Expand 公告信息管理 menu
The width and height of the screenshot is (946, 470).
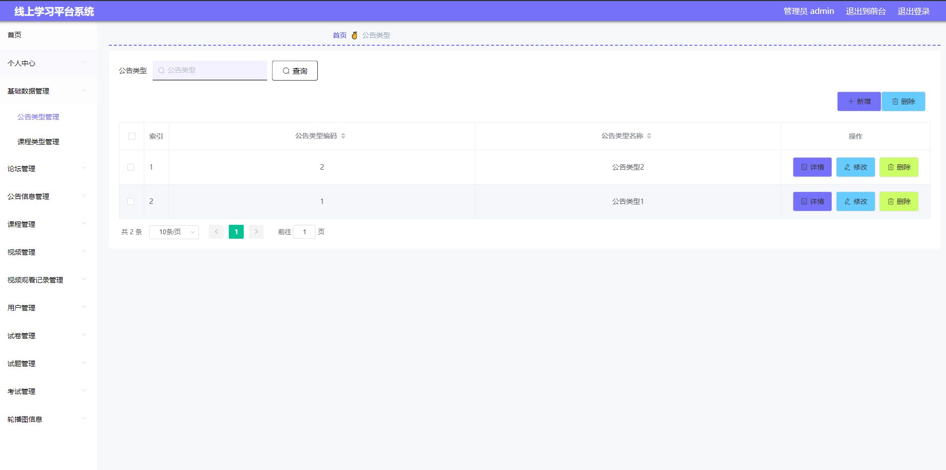tap(48, 196)
